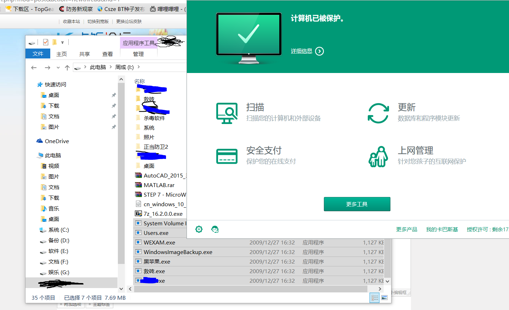Screen dimensions: 509x310
Task: Click 收藏本站 link in browser page
Action: tap(72, 21)
